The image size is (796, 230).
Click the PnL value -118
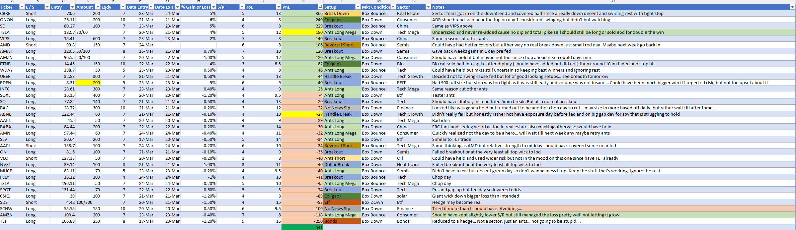[302, 215]
